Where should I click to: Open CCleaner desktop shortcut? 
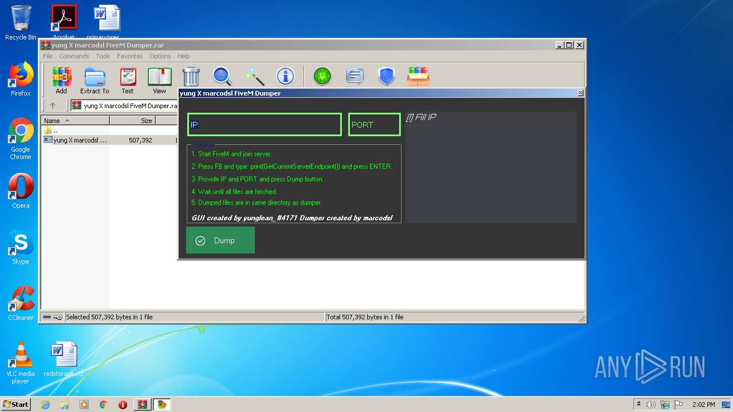tap(21, 303)
